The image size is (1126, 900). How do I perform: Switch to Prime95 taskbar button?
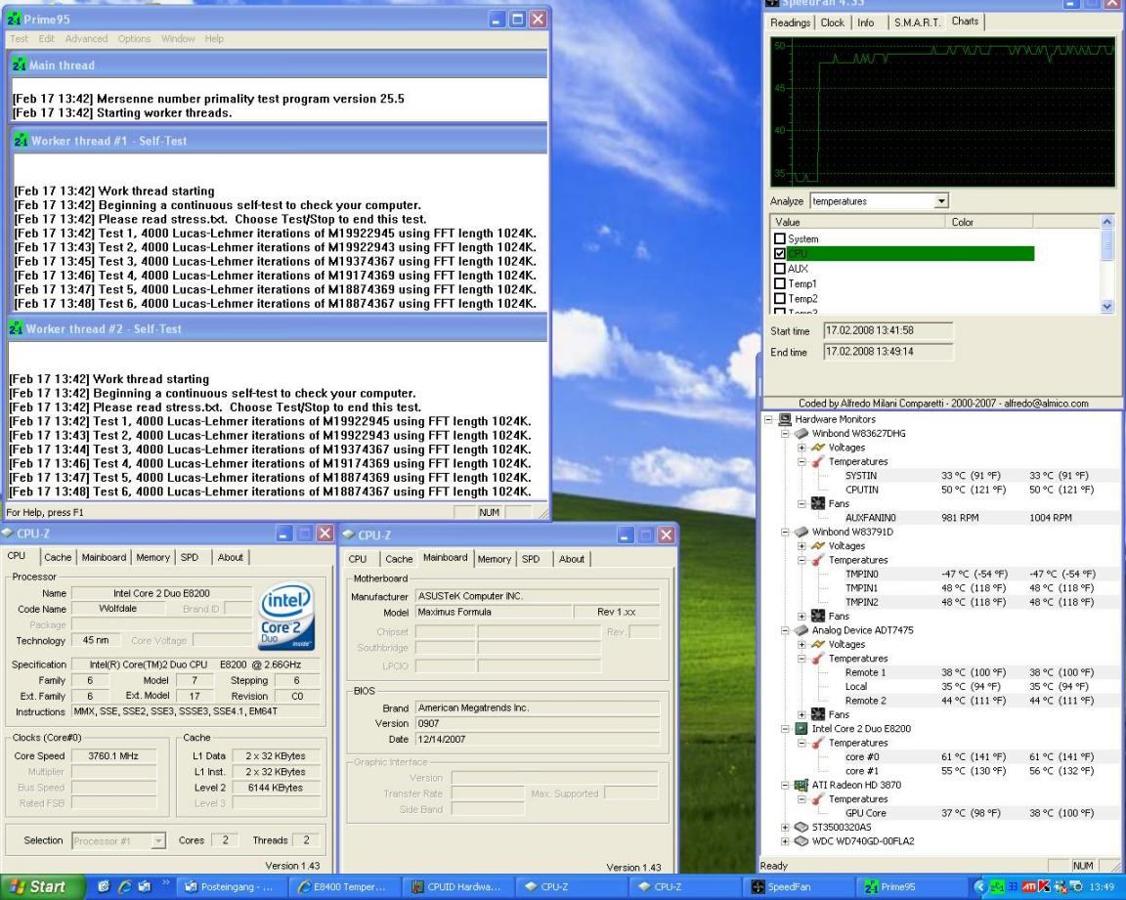(x=911, y=887)
